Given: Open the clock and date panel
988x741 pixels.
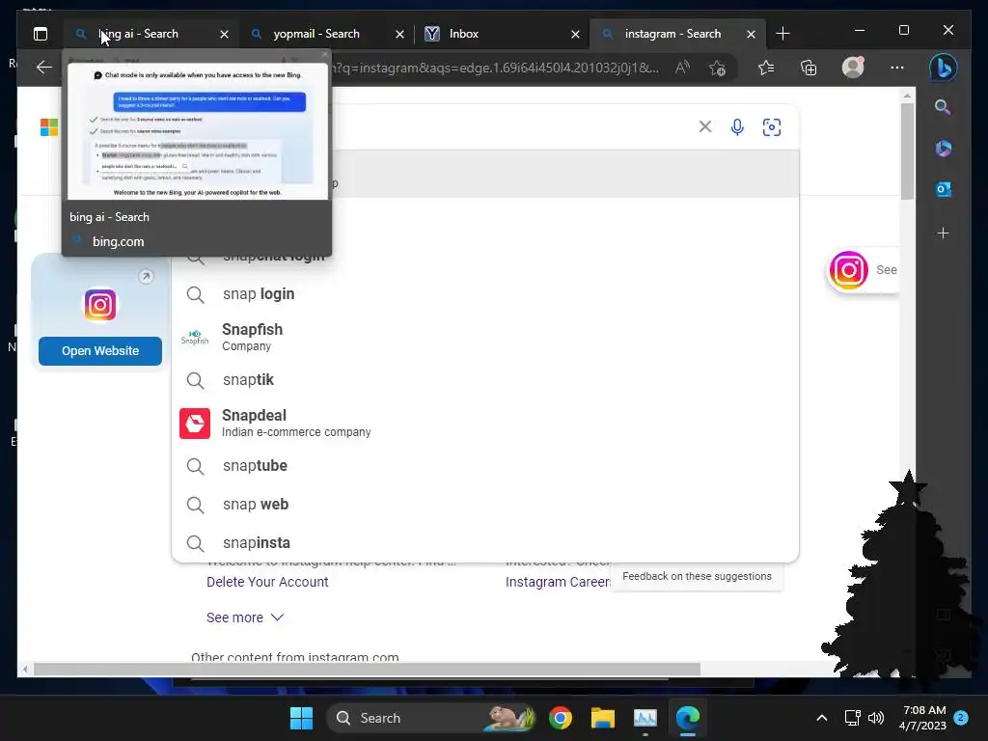Looking at the screenshot, I should tap(923, 718).
